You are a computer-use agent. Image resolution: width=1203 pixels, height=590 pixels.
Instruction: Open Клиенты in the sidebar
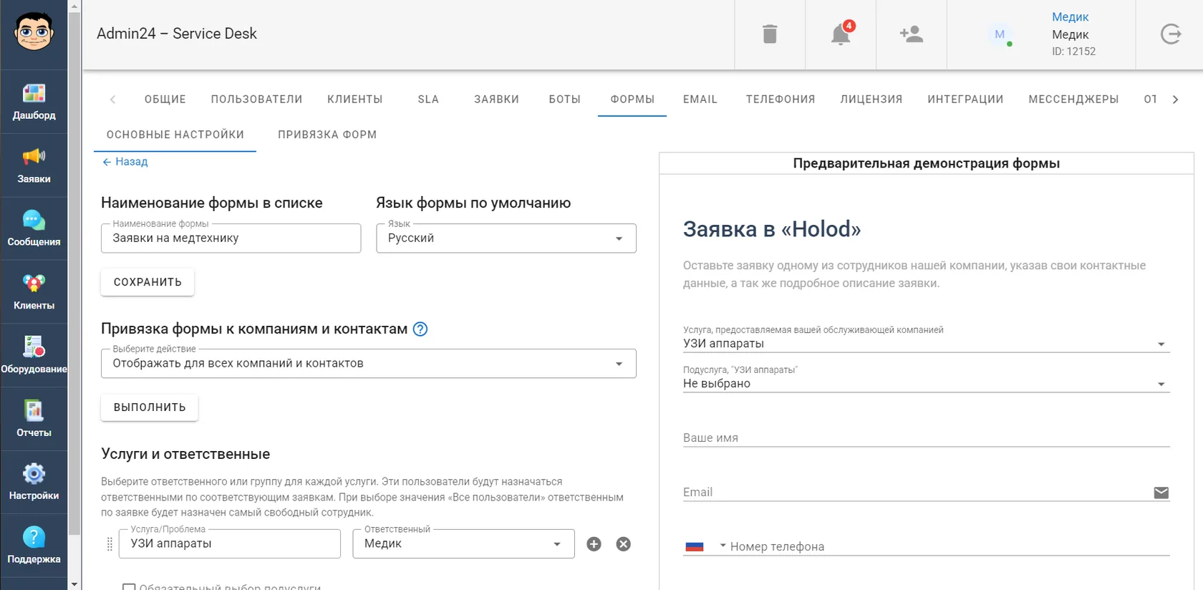(x=34, y=292)
